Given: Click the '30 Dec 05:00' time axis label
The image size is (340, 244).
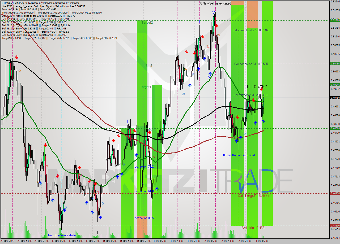Looking at the screenshot, I should [x=59, y=241].
